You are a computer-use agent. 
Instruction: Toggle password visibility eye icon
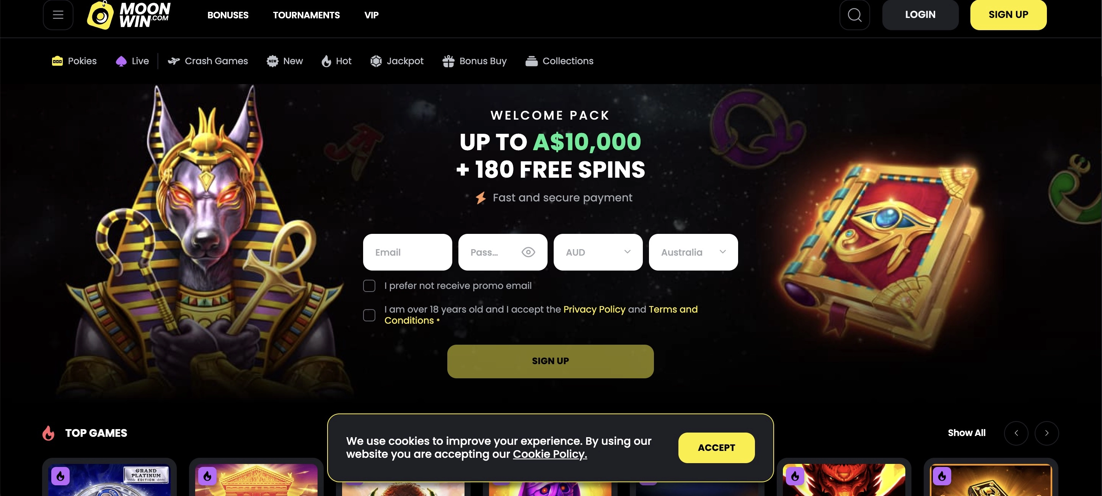pos(528,252)
